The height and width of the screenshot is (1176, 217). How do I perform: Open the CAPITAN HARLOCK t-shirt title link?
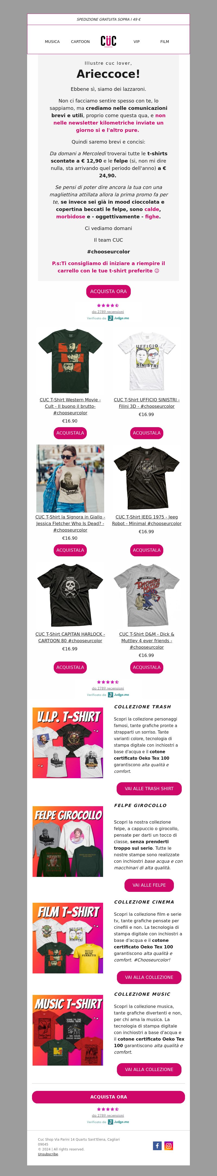click(70, 637)
